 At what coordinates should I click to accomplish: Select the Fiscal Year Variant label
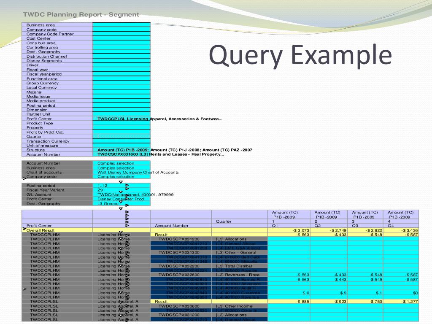45,190
